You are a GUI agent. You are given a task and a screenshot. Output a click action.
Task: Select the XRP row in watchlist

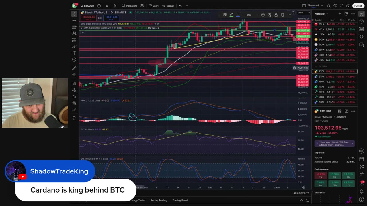tap(335, 92)
